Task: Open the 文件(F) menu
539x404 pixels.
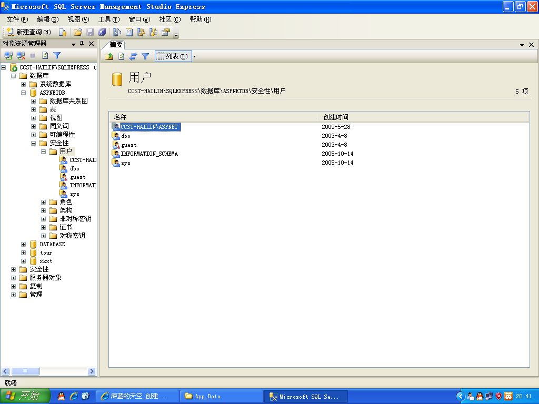Action: coord(17,19)
